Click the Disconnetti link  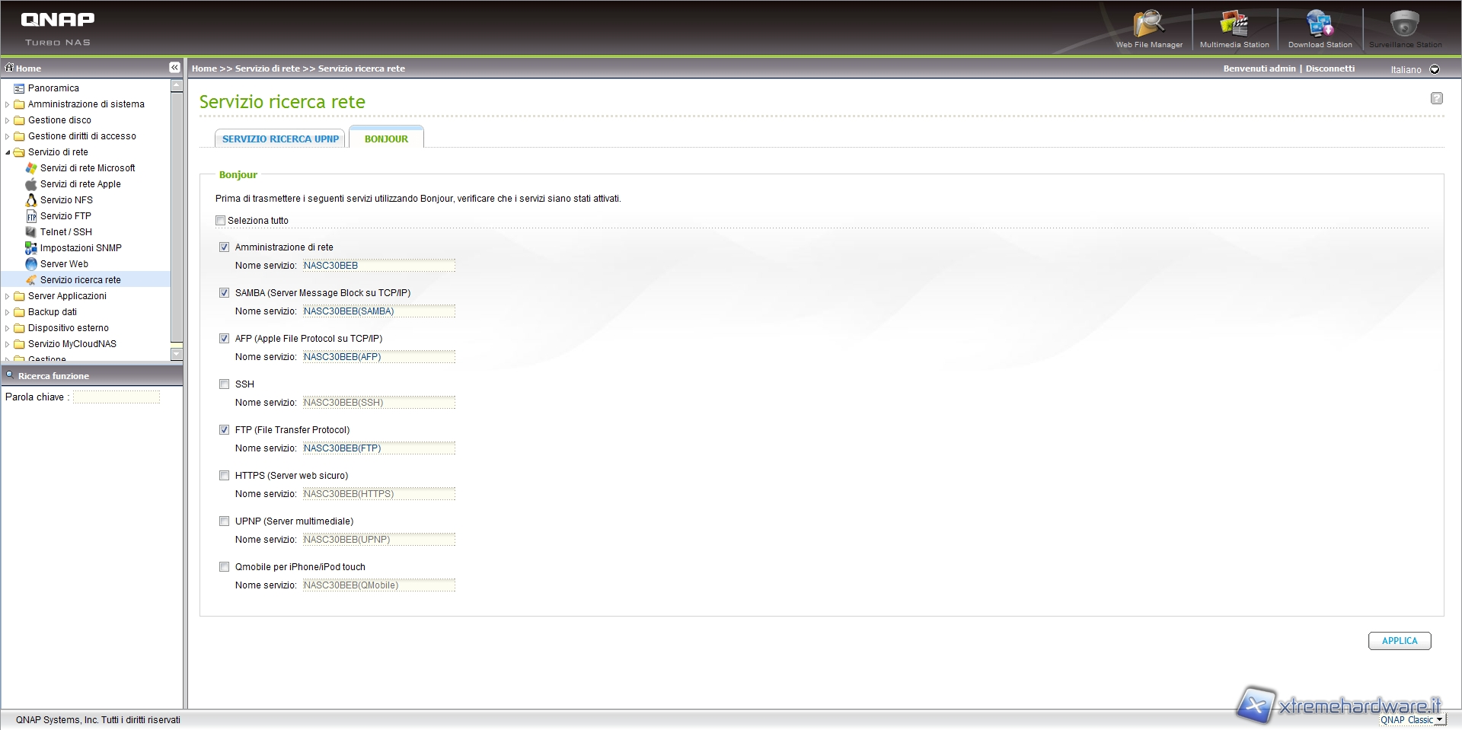[x=1330, y=69]
